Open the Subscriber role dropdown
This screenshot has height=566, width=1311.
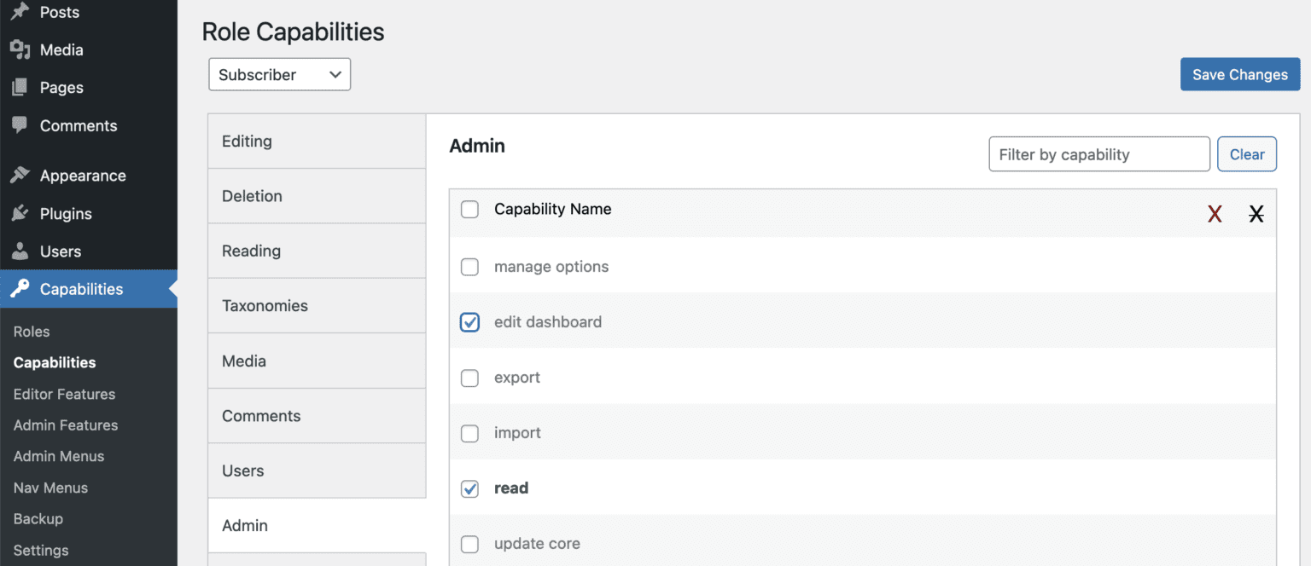[279, 74]
